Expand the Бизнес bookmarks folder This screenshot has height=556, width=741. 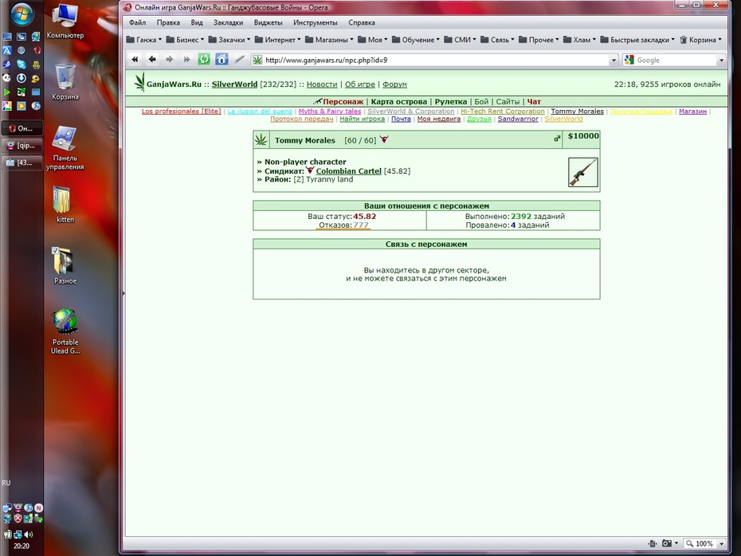pos(185,40)
